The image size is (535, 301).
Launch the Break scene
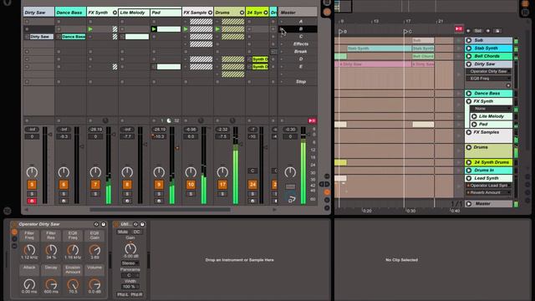tap(282, 52)
